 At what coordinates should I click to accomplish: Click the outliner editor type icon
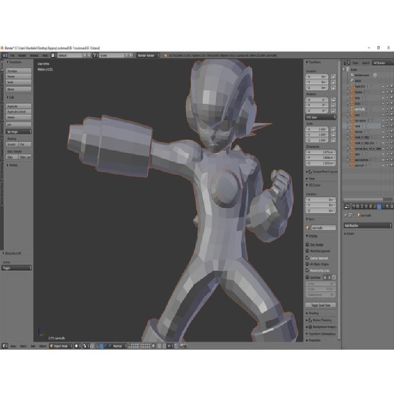[x=346, y=63]
